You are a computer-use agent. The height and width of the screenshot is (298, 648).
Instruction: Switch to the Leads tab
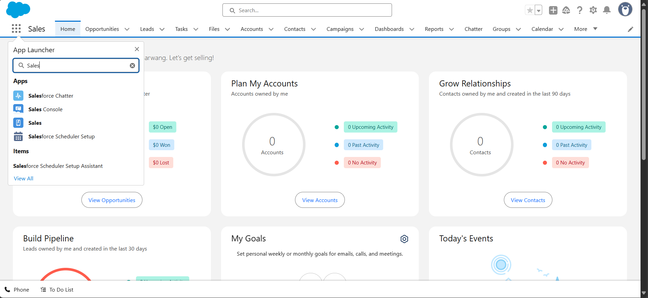147,29
